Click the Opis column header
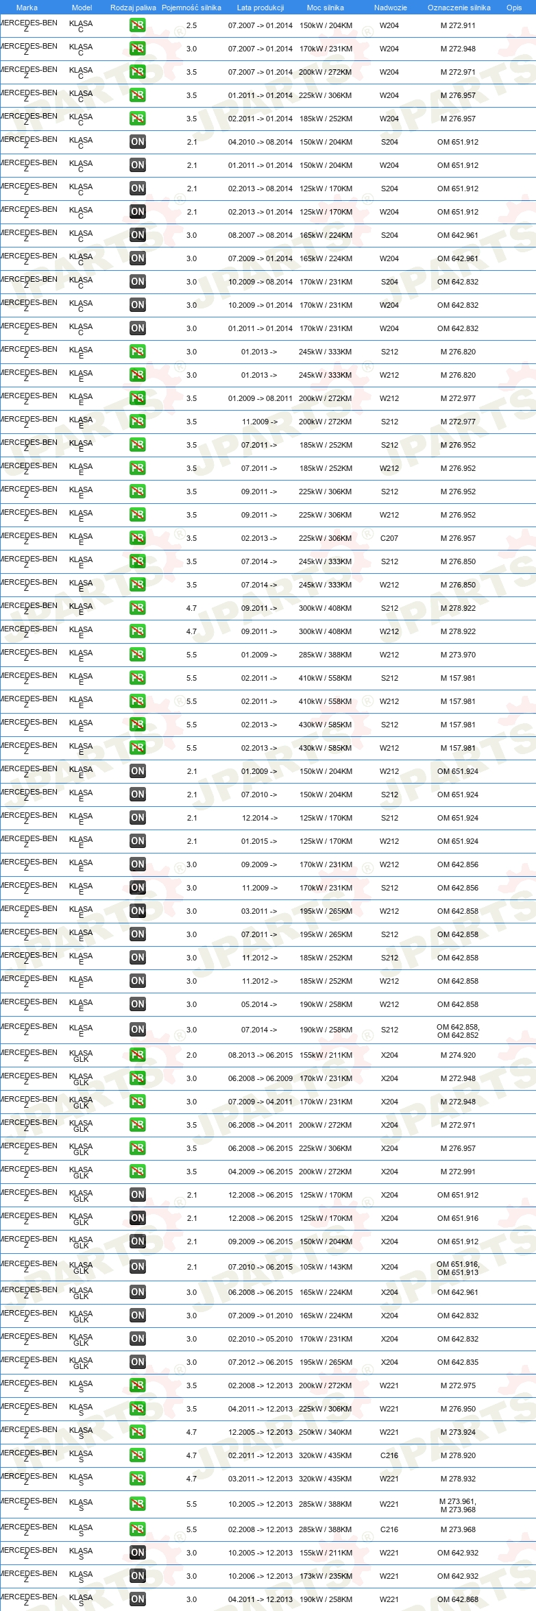 click(x=514, y=8)
